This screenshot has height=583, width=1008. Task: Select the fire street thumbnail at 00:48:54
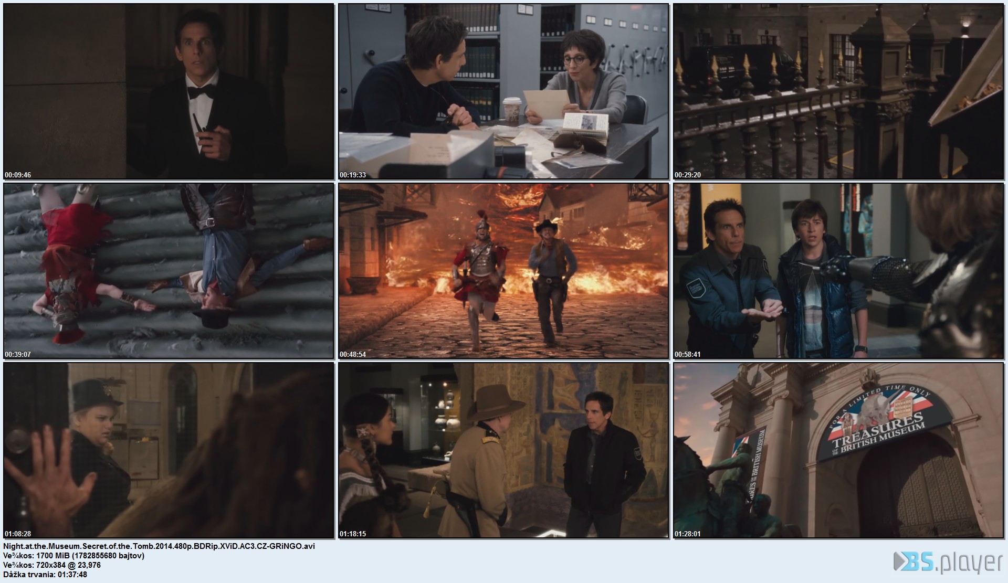(503, 271)
